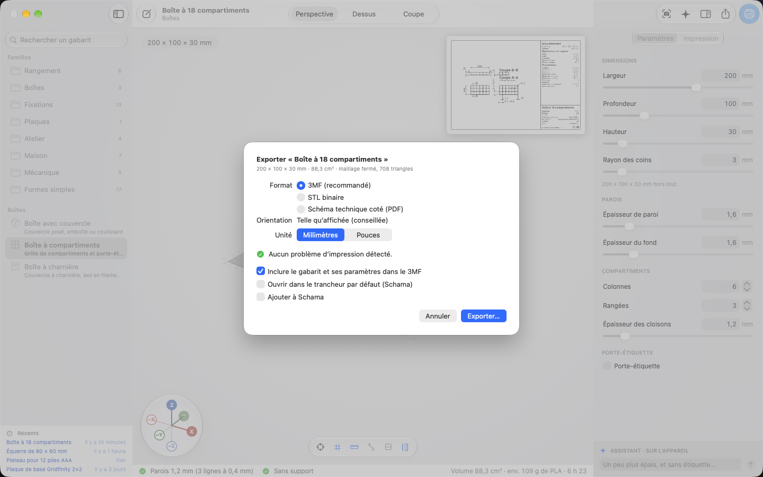Switch to the Coupe view tab
Screen dimensions: 763x477
(413, 14)
